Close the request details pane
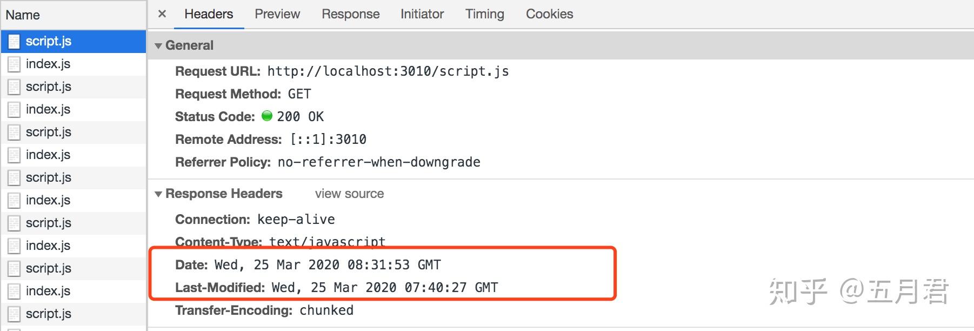This screenshot has height=331, width=974. (x=162, y=14)
